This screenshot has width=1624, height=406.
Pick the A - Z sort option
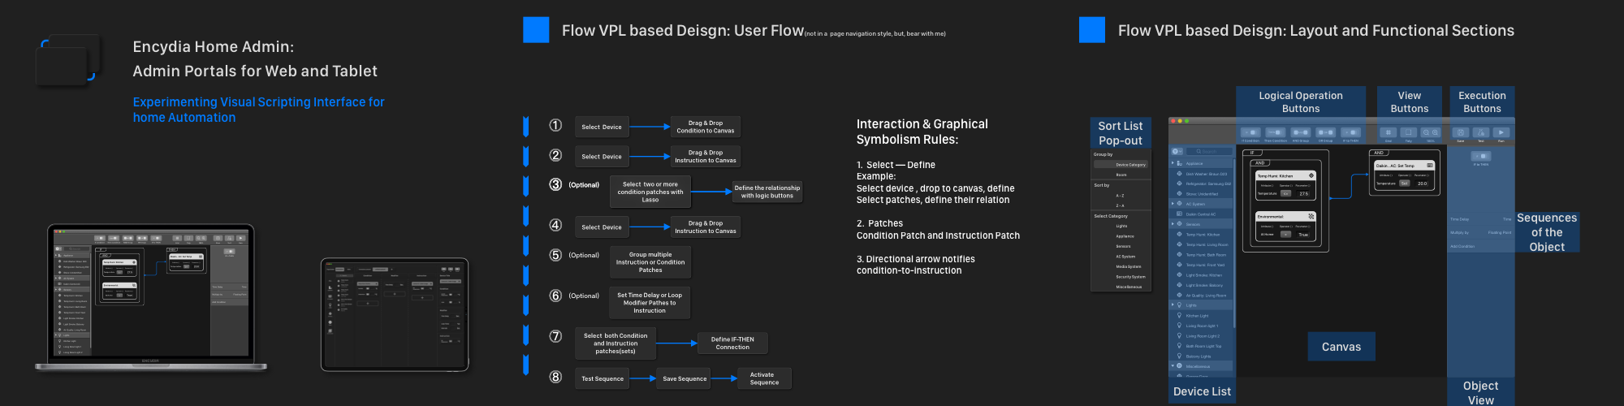(1121, 196)
